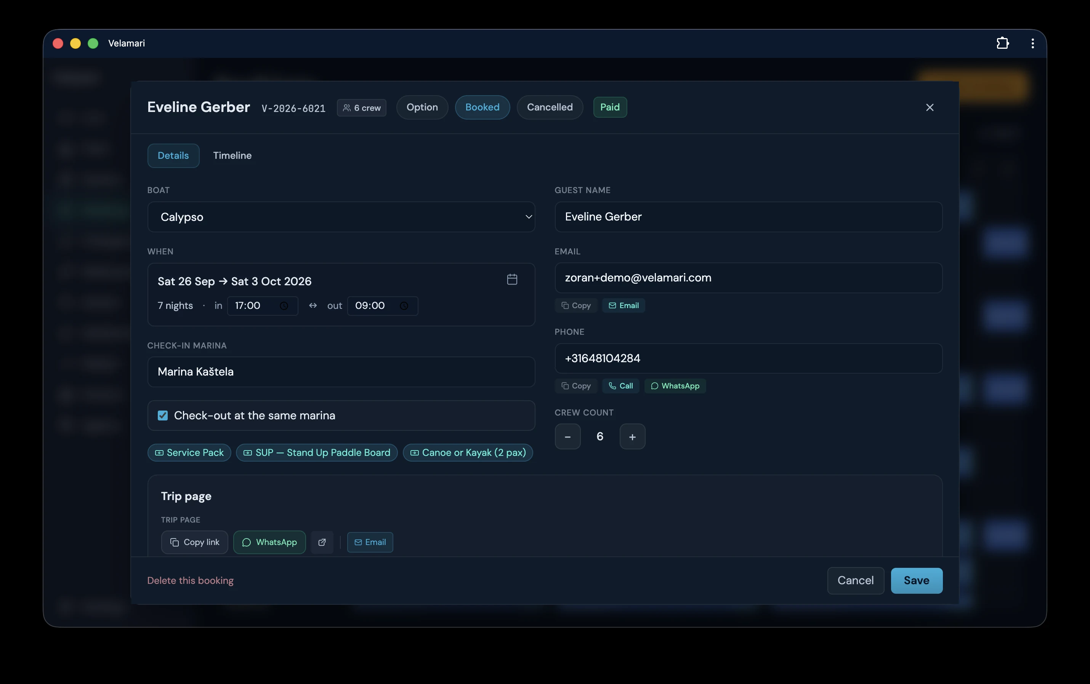Click the SUP Stand Up Paddle Board chip

tap(317, 452)
